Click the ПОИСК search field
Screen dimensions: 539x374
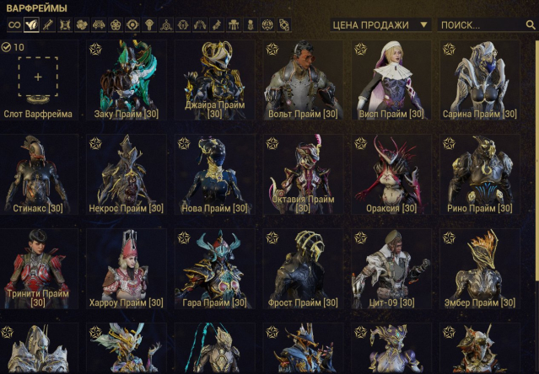pyautogui.click(x=488, y=25)
